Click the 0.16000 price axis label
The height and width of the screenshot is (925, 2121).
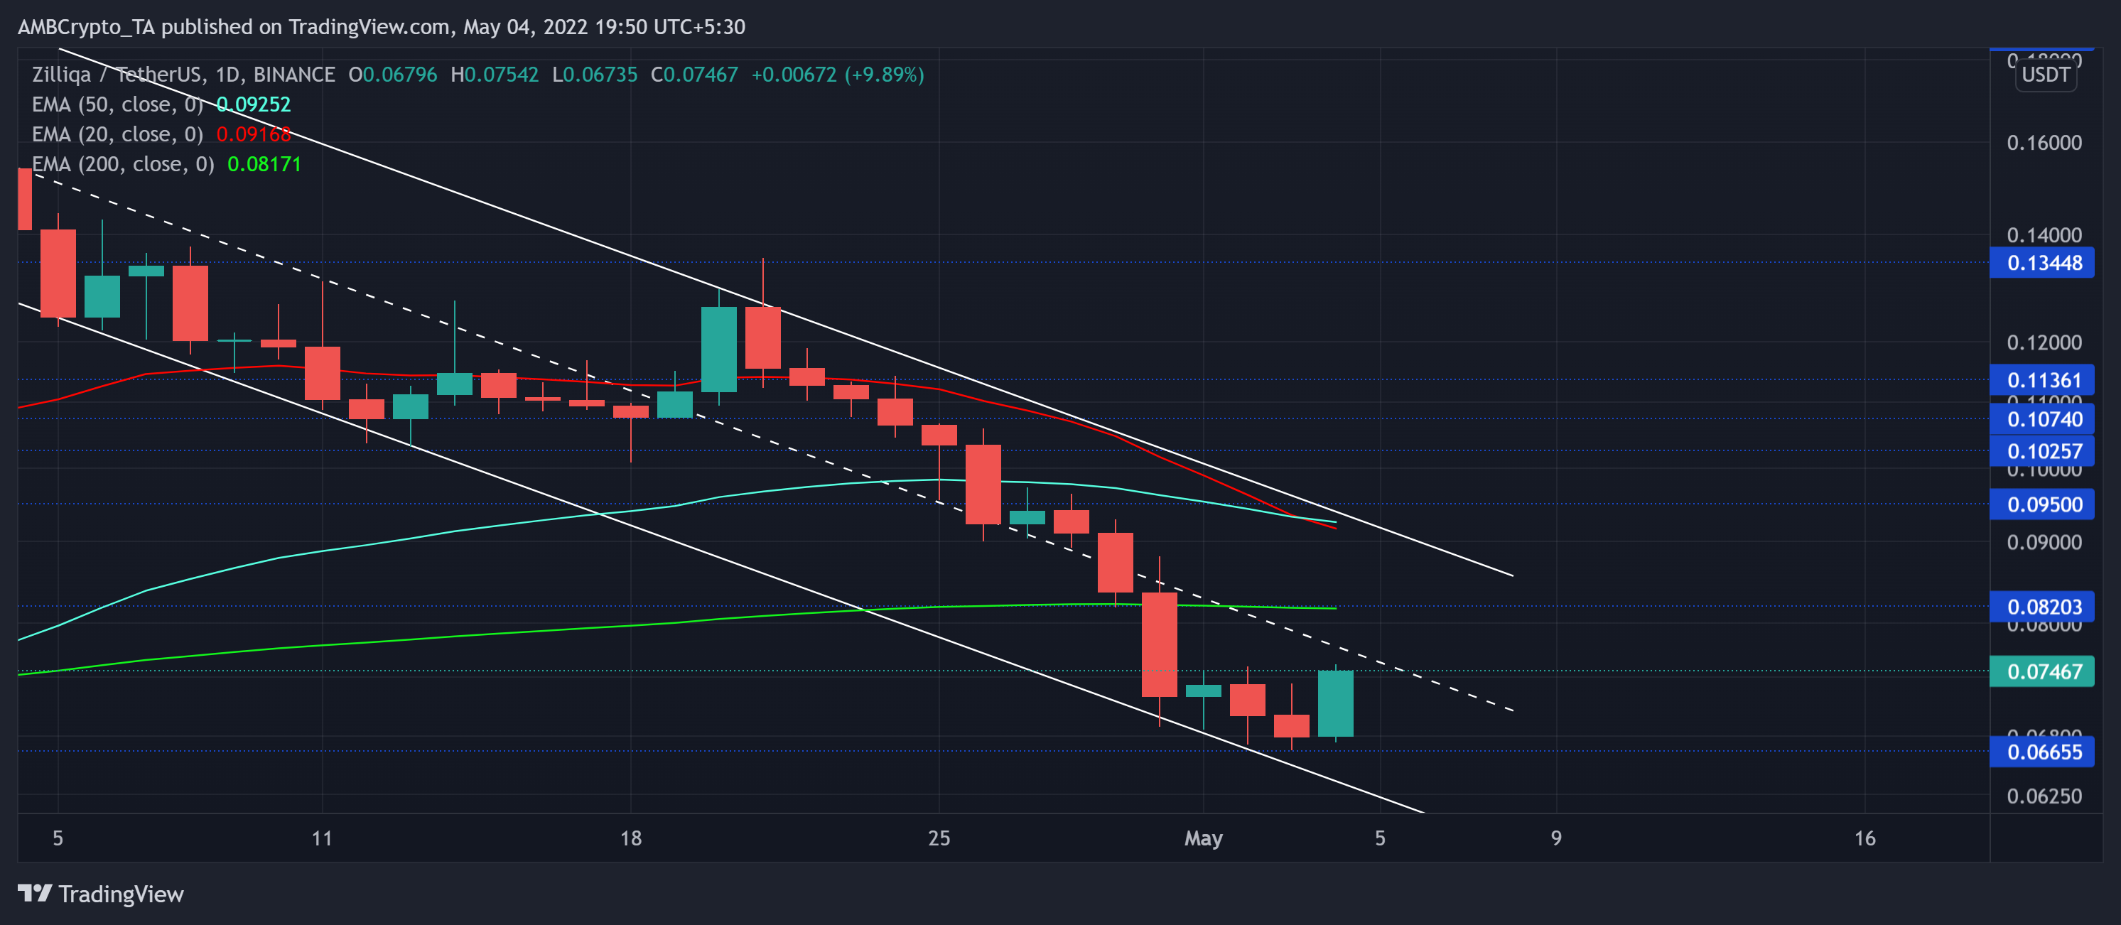point(2044,144)
